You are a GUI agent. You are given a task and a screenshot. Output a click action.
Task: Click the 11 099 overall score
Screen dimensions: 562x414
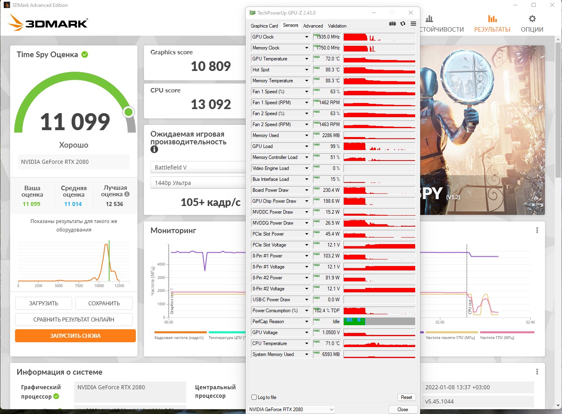(x=75, y=122)
